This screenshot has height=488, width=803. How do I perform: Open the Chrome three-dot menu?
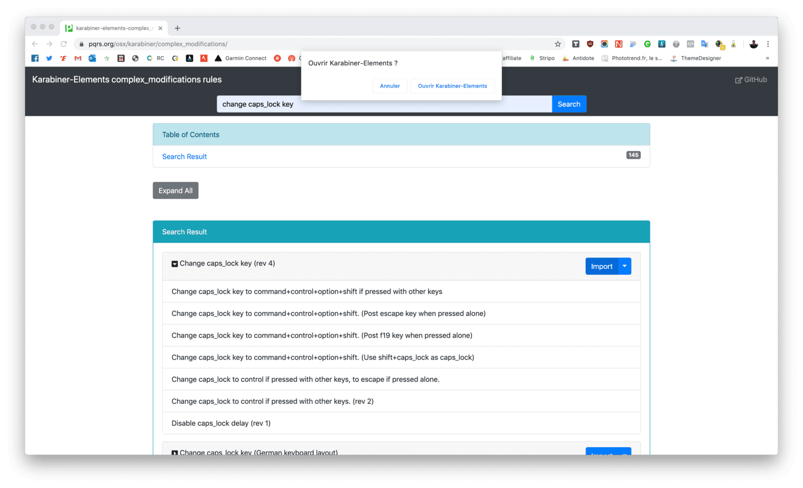[x=768, y=44]
